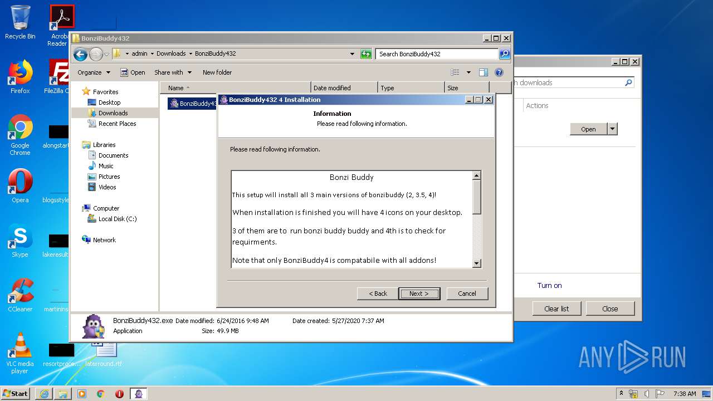The width and height of the screenshot is (713, 401).
Task: Select BonziBuddy432.exe in the file list
Action: 193,104
